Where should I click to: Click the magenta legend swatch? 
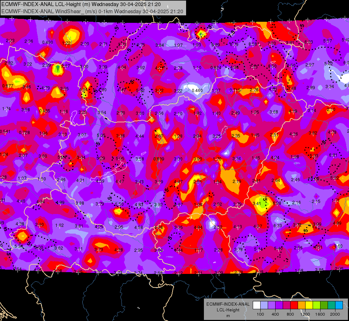[287, 305]
